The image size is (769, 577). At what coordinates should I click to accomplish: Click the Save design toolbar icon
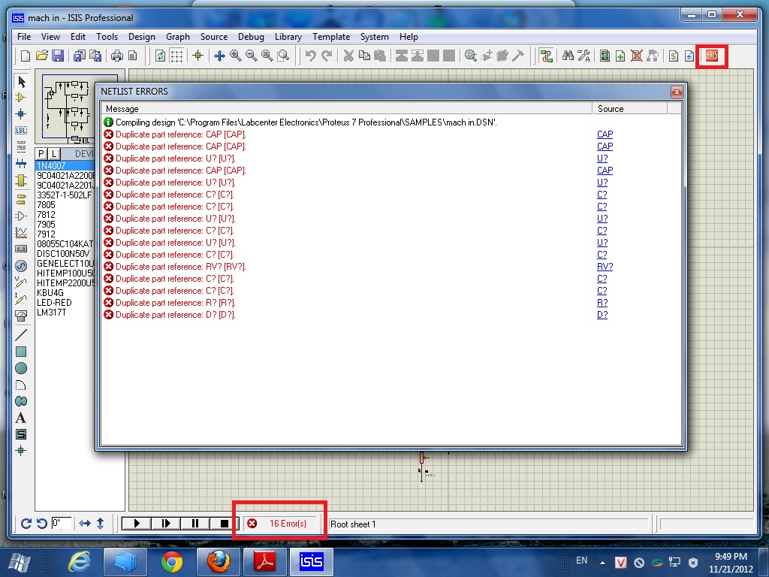(58, 56)
